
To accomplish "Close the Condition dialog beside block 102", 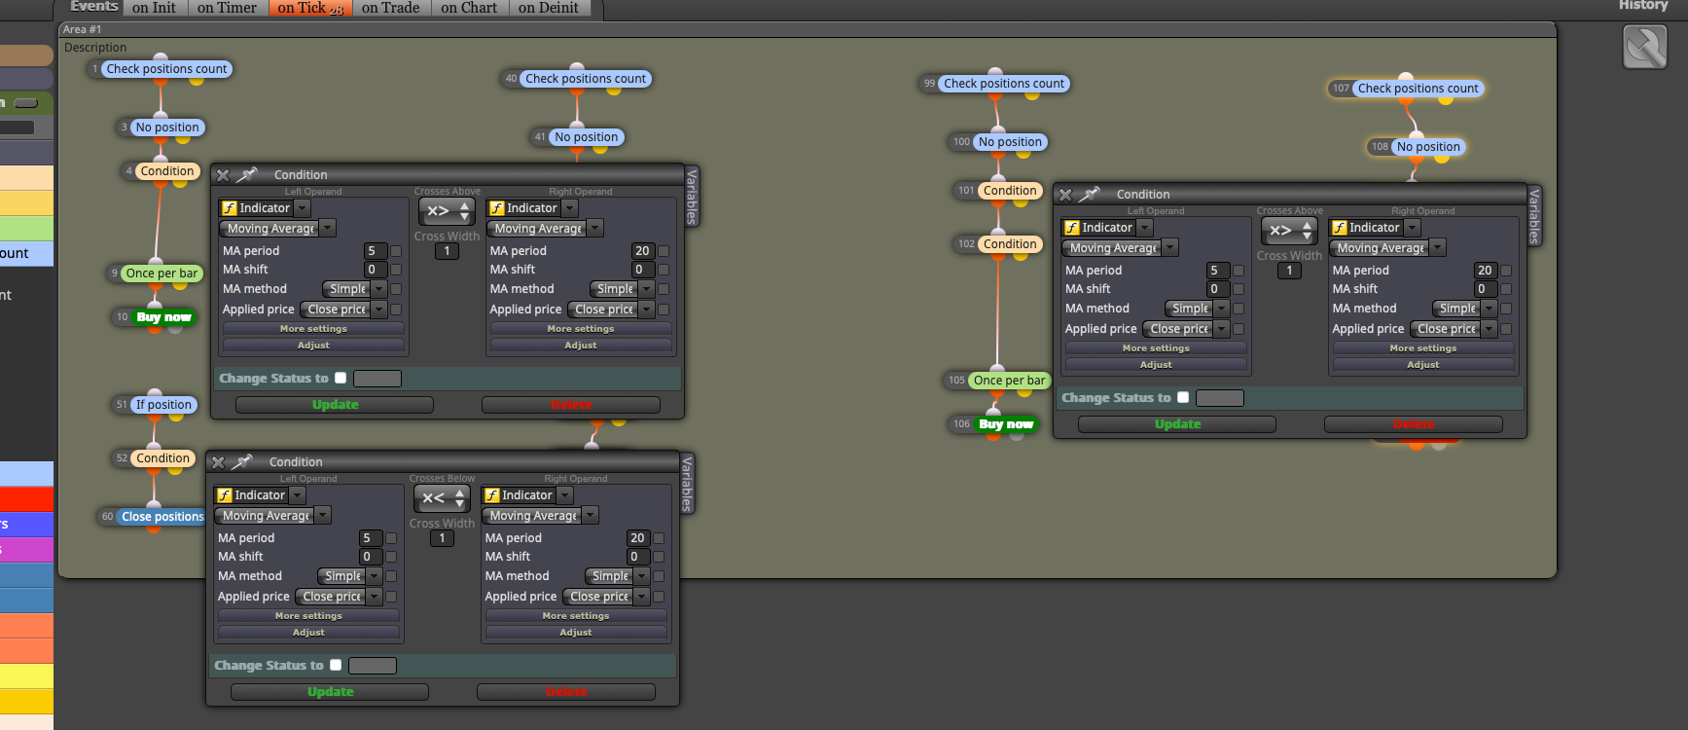I will click(1065, 195).
